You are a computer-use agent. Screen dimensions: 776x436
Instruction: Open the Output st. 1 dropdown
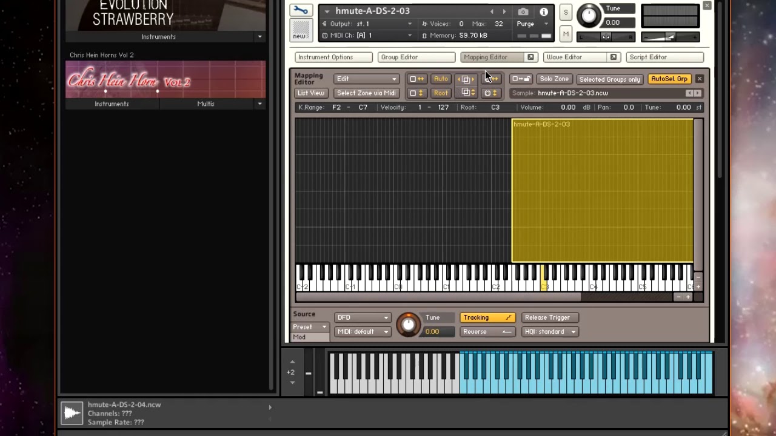[x=366, y=24]
